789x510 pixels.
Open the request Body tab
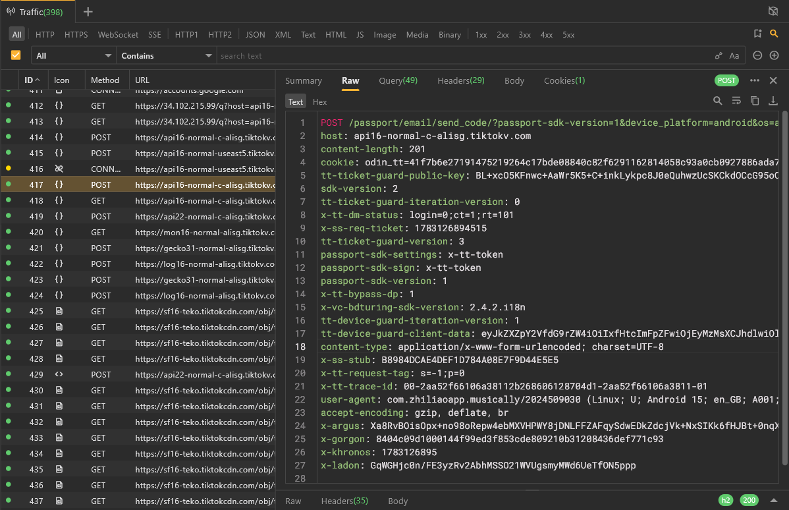(514, 80)
